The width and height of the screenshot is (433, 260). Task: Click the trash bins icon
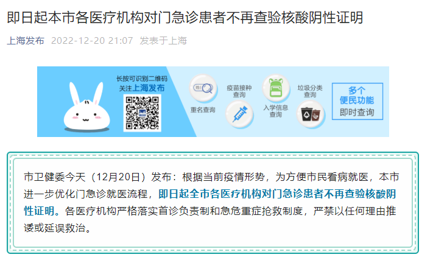point(311,114)
